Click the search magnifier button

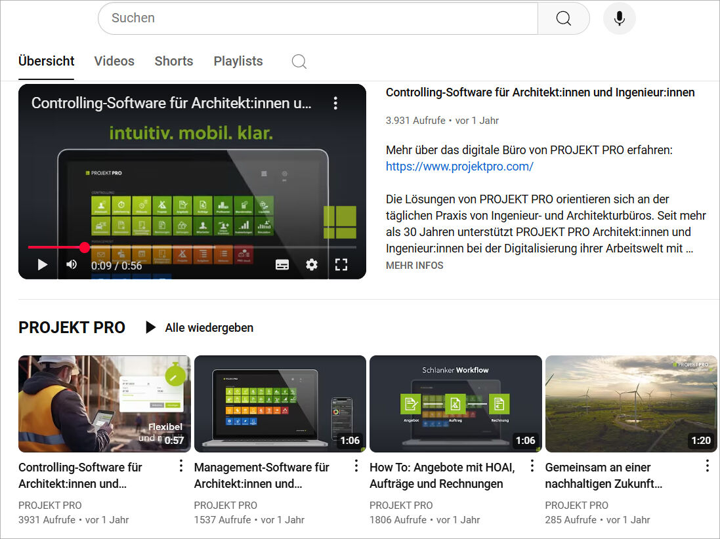(x=563, y=18)
